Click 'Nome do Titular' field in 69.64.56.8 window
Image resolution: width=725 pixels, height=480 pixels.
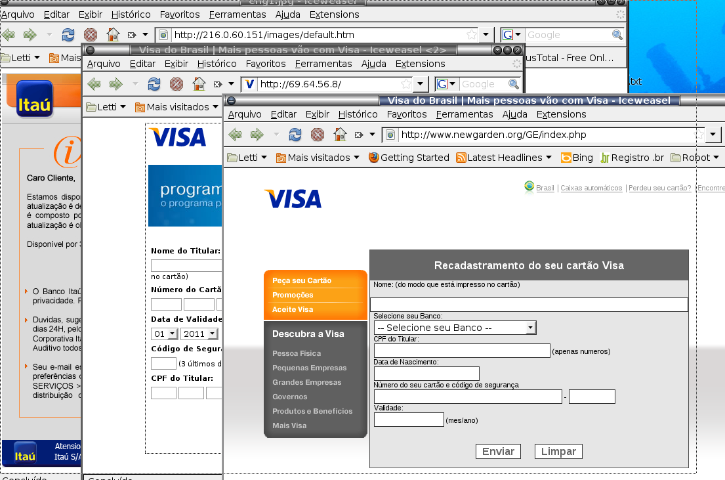click(187, 265)
